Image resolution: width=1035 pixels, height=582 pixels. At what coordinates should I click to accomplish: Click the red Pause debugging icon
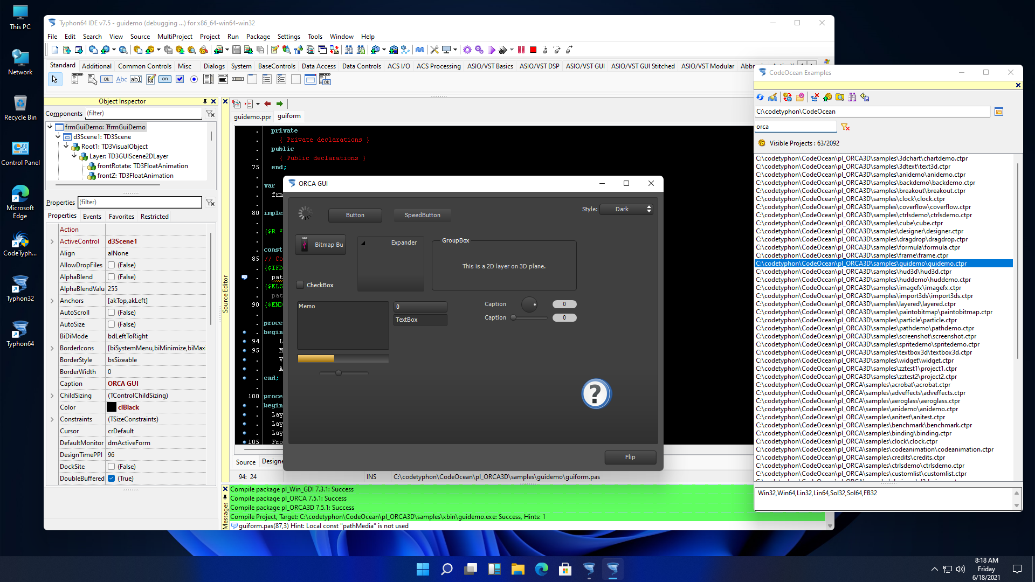(521, 50)
